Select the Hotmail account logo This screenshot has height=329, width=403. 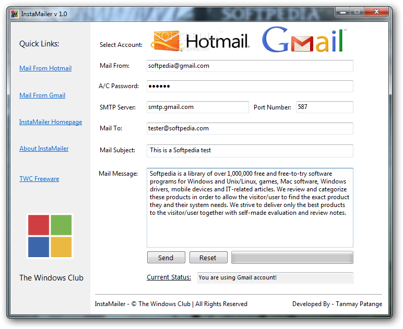200,41
